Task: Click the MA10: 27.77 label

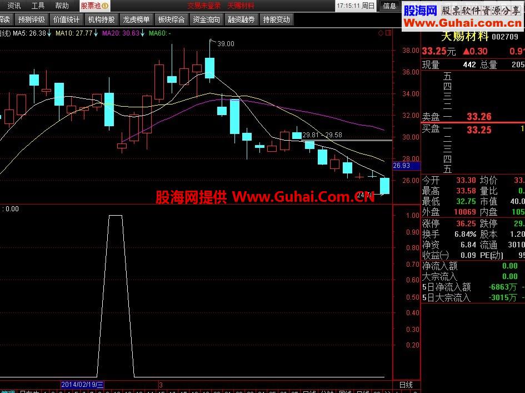Action: click(x=74, y=33)
